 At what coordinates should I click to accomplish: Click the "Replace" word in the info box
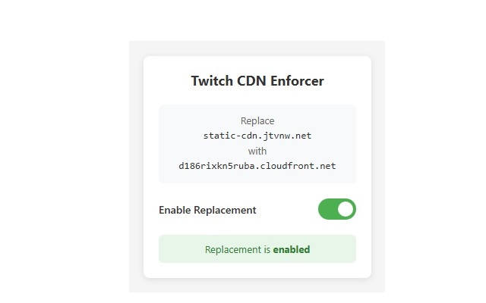click(257, 121)
